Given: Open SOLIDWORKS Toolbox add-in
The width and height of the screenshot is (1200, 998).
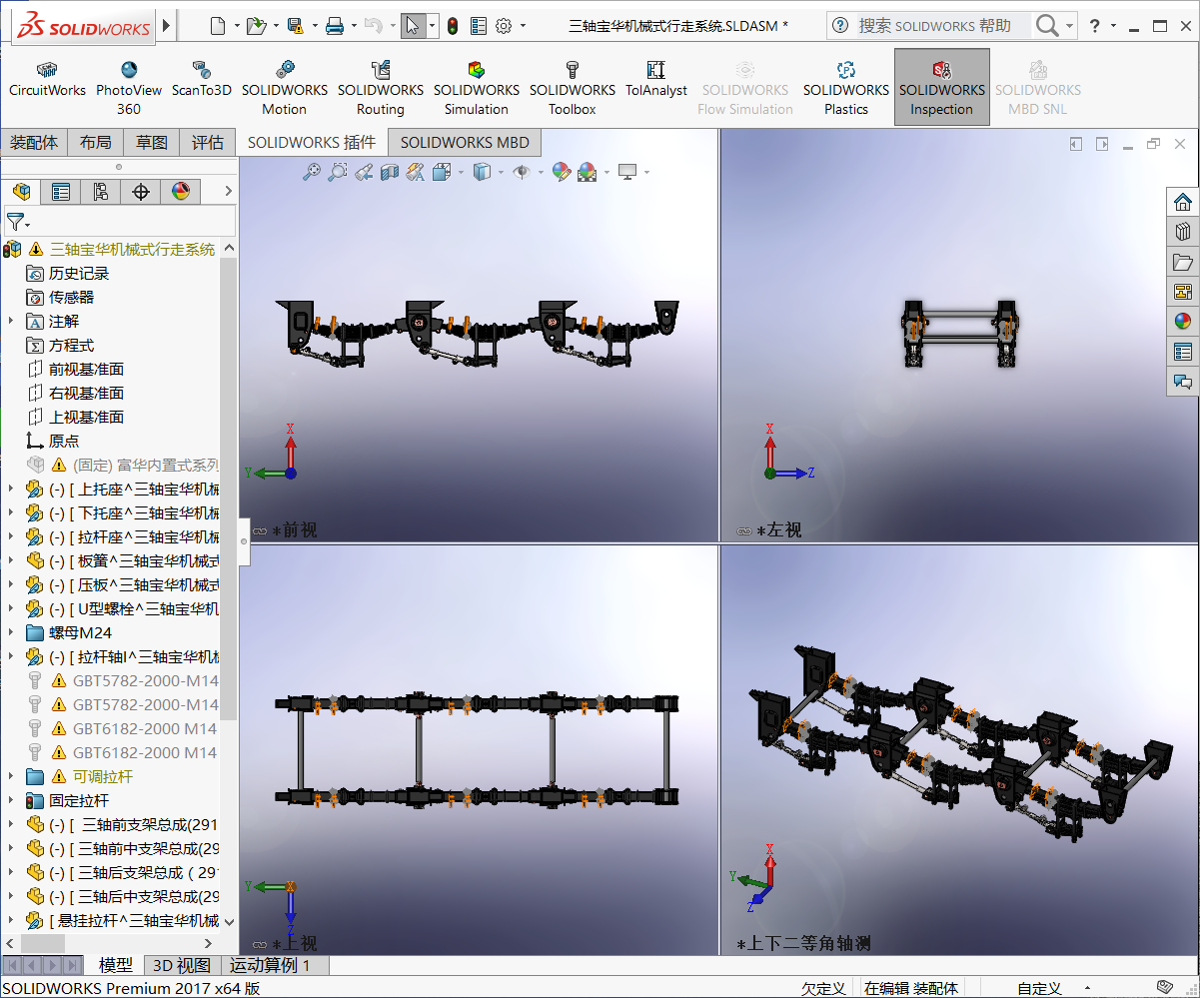Looking at the screenshot, I should [573, 88].
